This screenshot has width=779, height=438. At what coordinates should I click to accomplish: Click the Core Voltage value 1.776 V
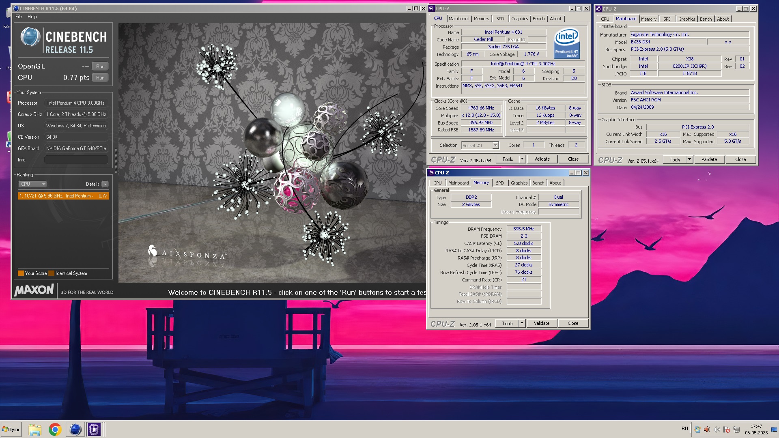(532, 54)
